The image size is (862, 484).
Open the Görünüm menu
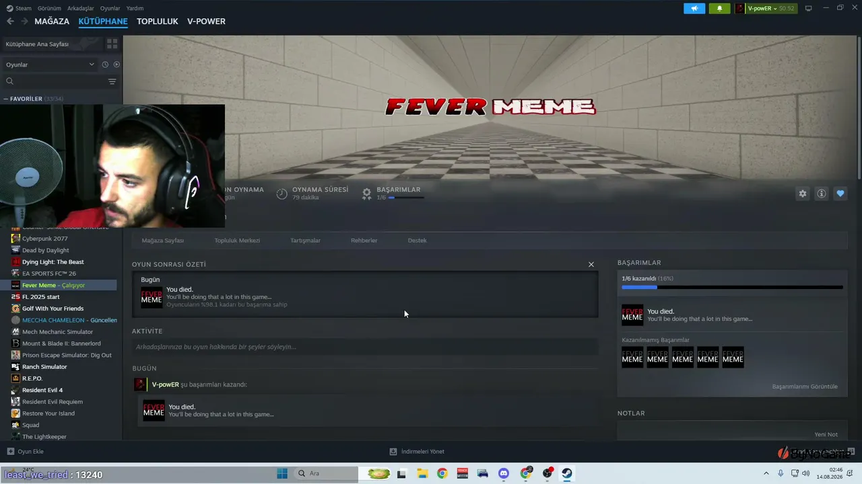[49, 8]
